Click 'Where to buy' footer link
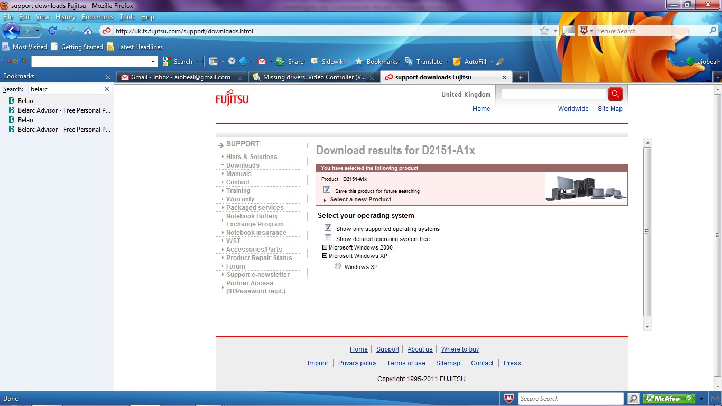This screenshot has width=722, height=406. pyautogui.click(x=460, y=349)
